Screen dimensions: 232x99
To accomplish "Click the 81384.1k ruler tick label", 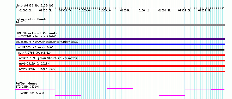I will (145, 10).
